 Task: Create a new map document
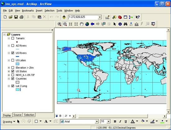click(x=5, y=17)
